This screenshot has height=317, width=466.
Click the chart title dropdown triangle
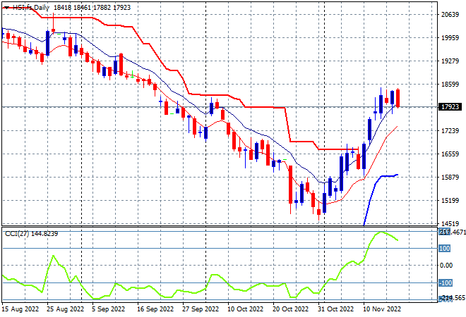tap(6, 8)
